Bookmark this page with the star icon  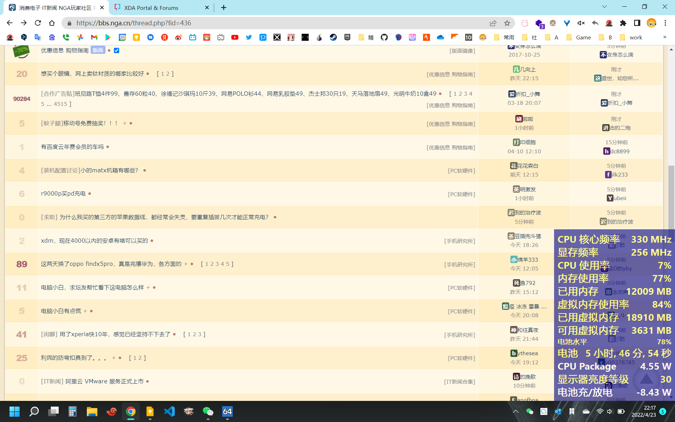(507, 23)
